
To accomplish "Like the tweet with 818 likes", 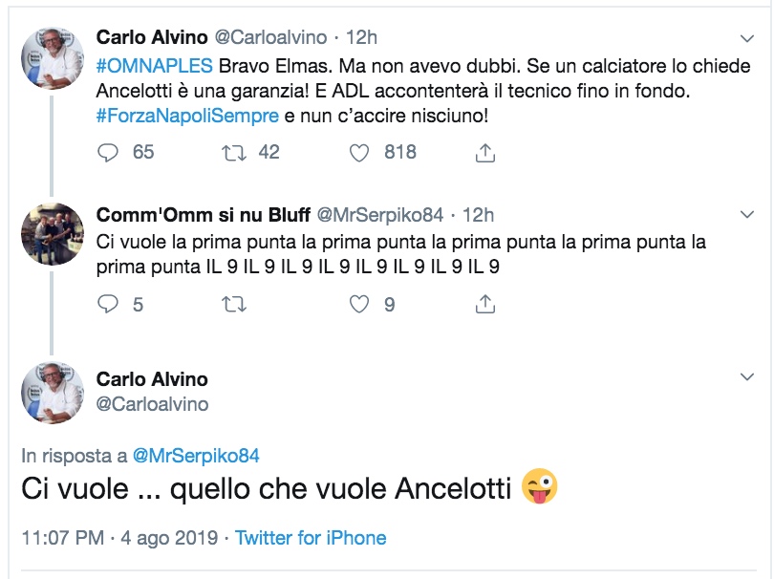I will [359, 152].
